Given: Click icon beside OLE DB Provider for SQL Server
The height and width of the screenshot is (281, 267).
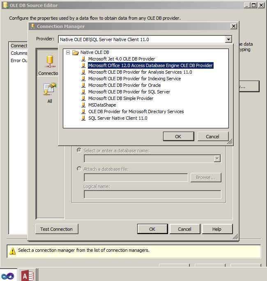Looking at the screenshot, I should coord(83,92).
